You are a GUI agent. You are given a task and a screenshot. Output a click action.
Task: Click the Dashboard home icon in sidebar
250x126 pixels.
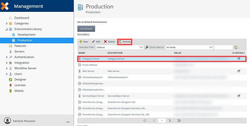pyautogui.click(x=11, y=18)
